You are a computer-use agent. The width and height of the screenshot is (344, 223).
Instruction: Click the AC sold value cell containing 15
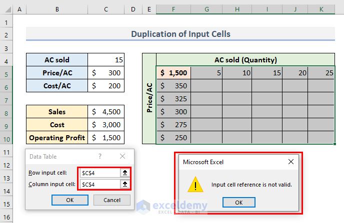point(106,60)
